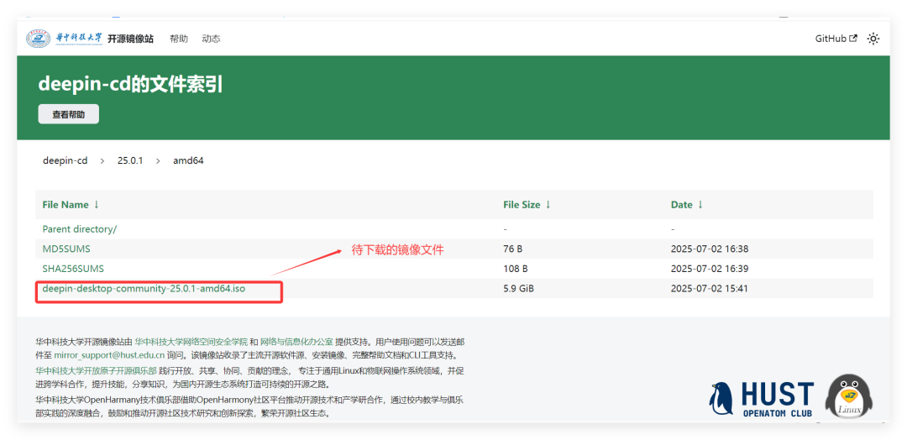Click the external-link icon beside GitHub
Screen dimensions: 907x440
(x=853, y=39)
